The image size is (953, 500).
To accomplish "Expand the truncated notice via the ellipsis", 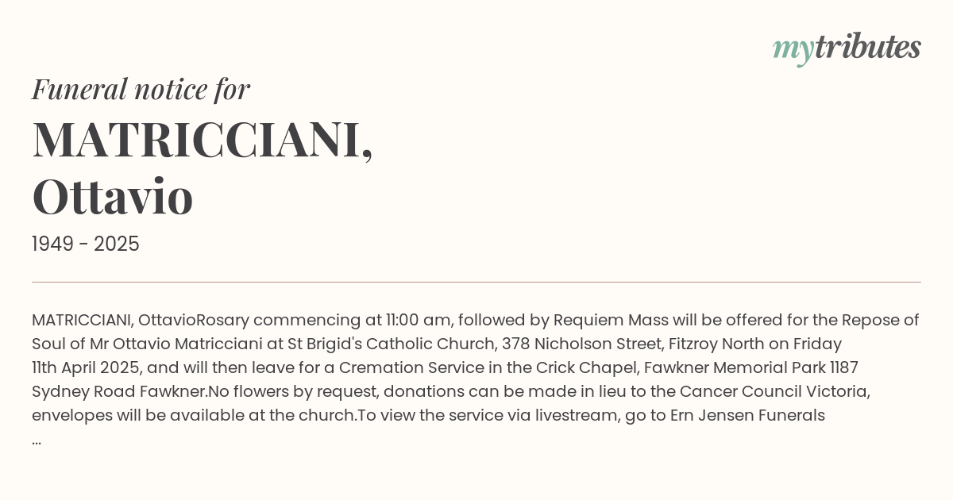I will [37, 440].
